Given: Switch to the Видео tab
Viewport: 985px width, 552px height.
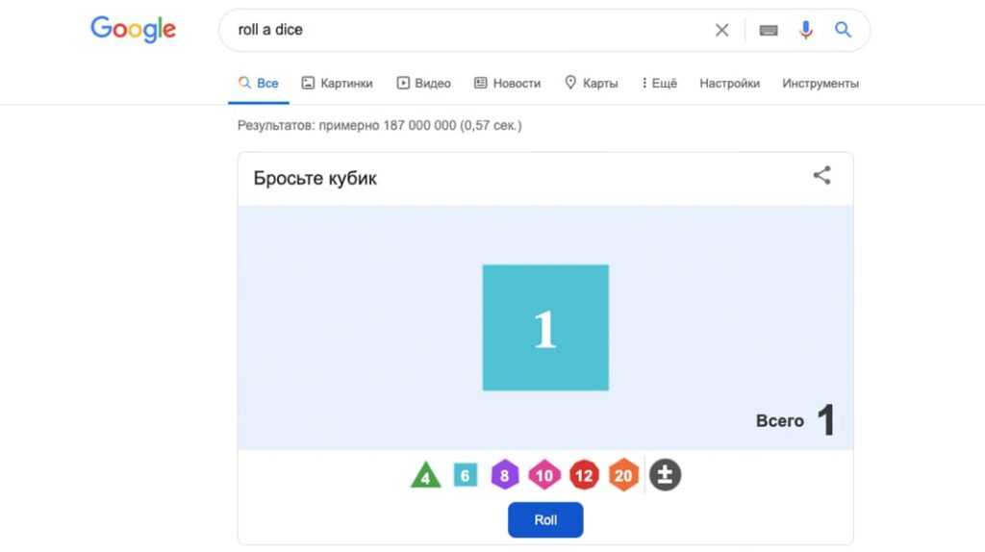Looking at the screenshot, I should pyautogui.click(x=423, y=84).
